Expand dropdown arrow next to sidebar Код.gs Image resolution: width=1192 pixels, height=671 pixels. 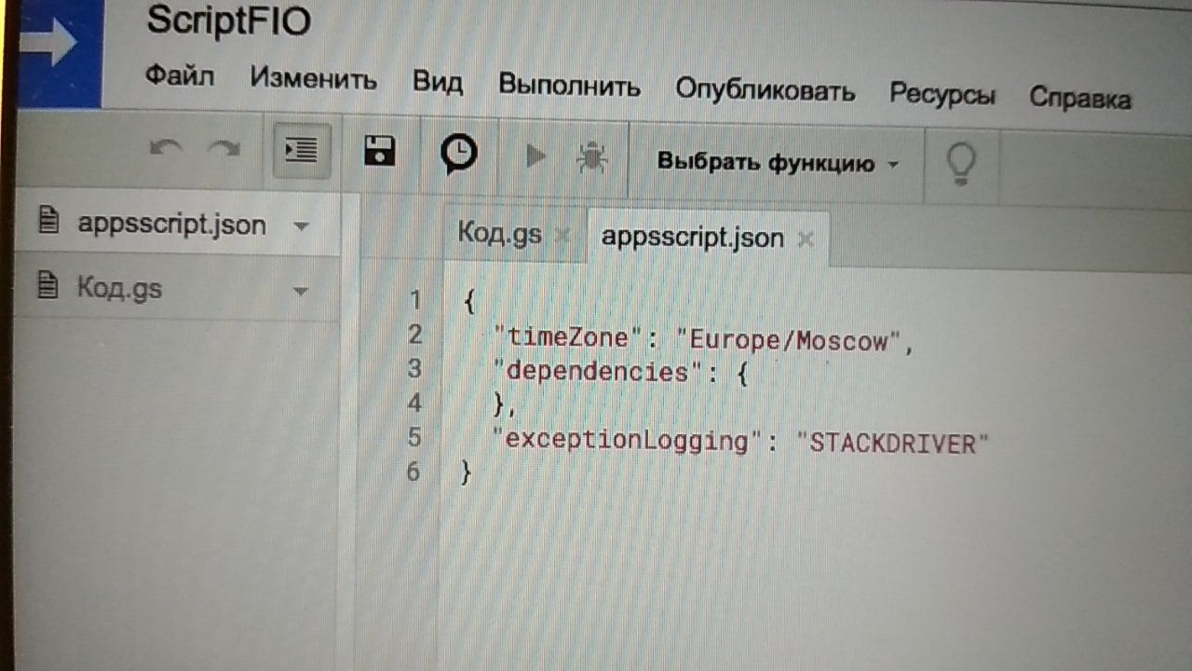(x=300, y=292)
